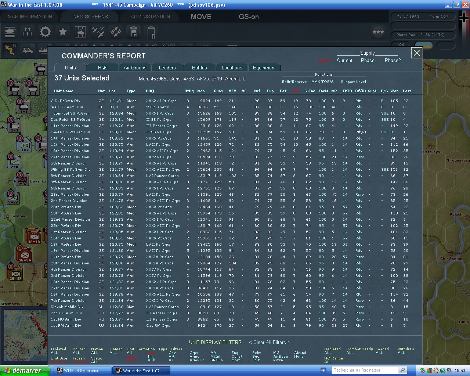This screenshot has height=376, width=470.
Task: Click the Support Level function
Action: [x=353, y=82]
